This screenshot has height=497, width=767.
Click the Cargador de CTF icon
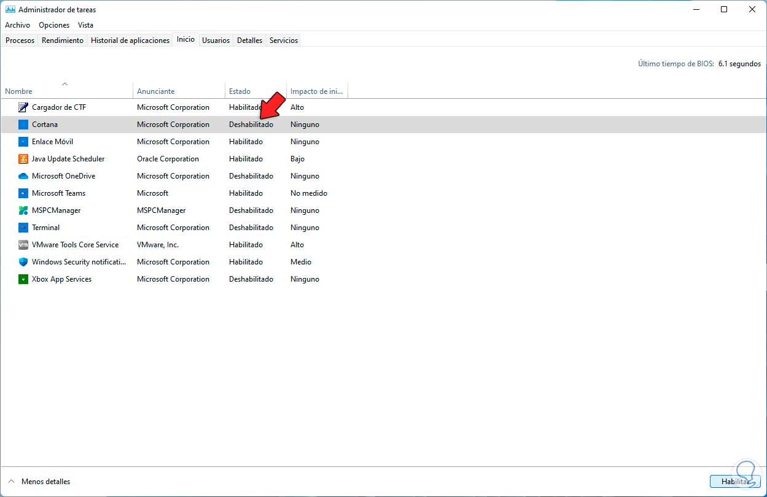23,107
